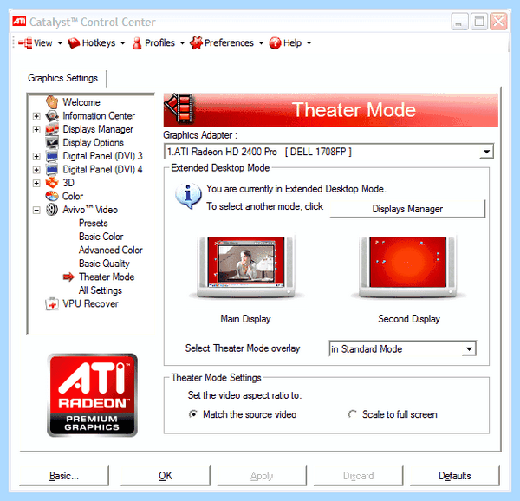Click the Digital Panel (DVI) 3 icon
The height and width of the screenshot is (501, 520).
52,156
